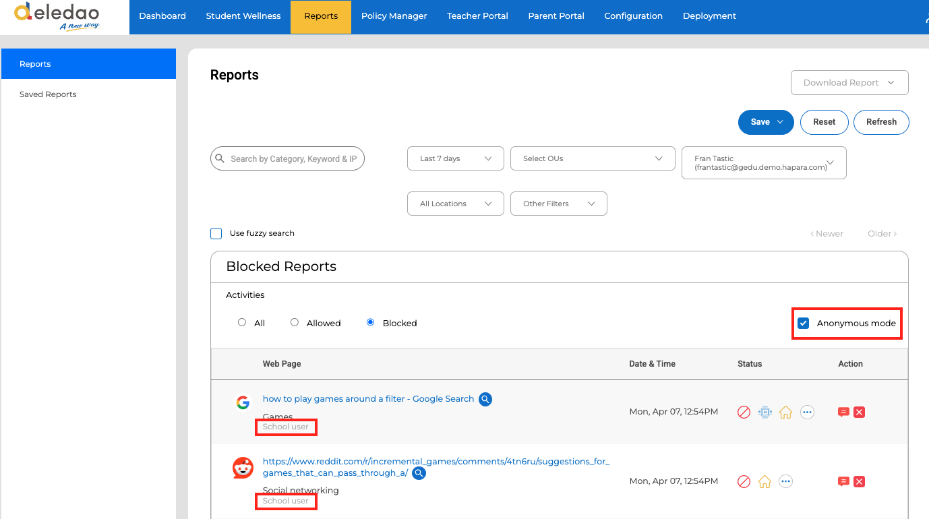Open the reddit incremental_games URL link

pos(436,467)
